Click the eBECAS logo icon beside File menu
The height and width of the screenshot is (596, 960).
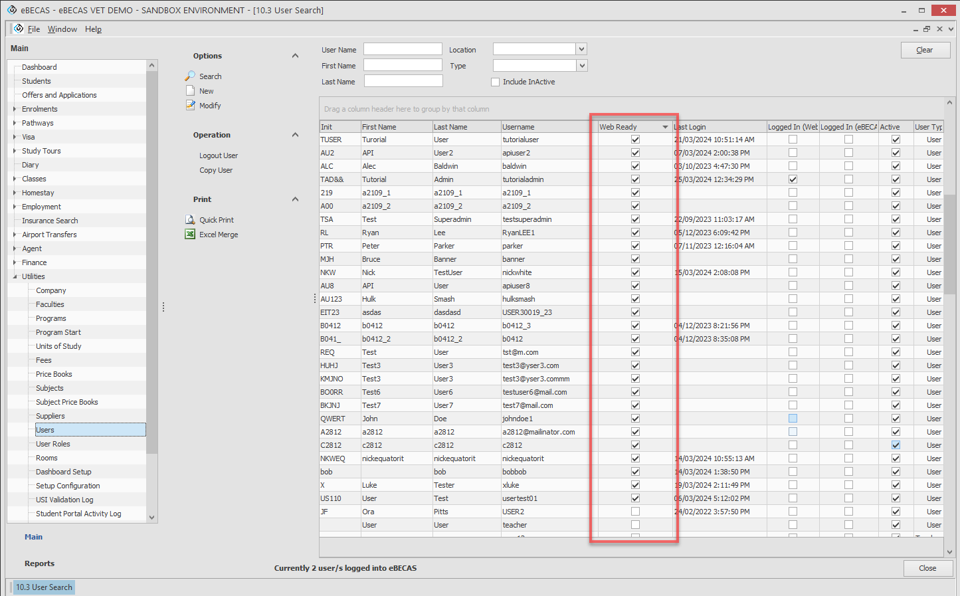pos(19,29)
